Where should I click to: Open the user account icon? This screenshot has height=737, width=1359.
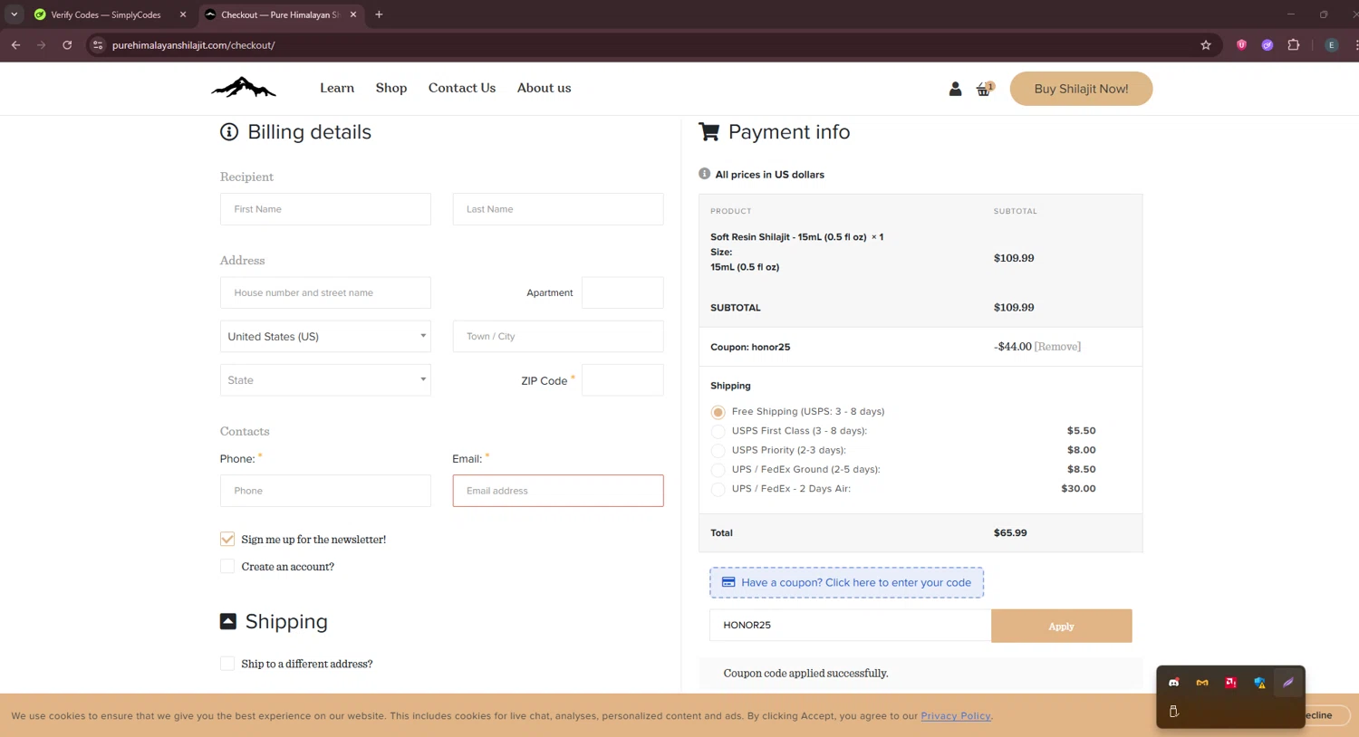(x=955, y=89)
